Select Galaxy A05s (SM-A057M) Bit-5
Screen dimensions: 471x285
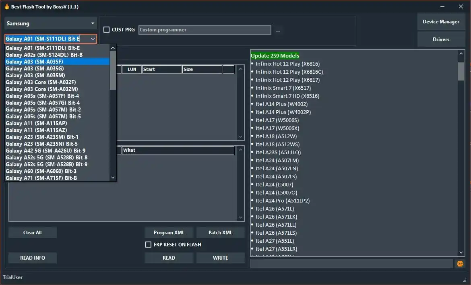coord(57,116)
